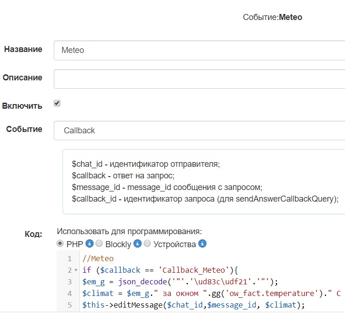Choose the Устройства radio option
This screenshot has height=315, width=345.
pyautogui.click(x=147, y=243)
